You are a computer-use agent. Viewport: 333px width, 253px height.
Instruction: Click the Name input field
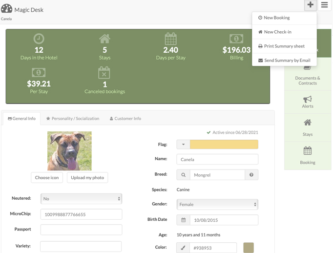[217, 159]
